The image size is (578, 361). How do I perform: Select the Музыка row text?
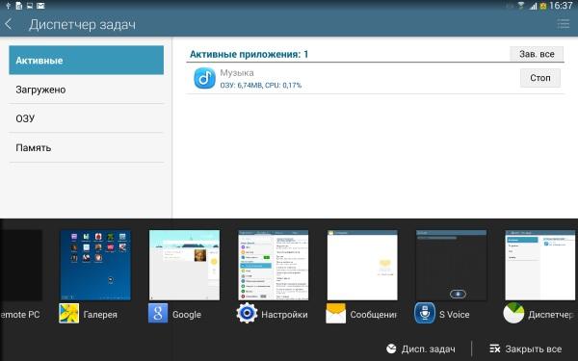[x=237, y=73]
